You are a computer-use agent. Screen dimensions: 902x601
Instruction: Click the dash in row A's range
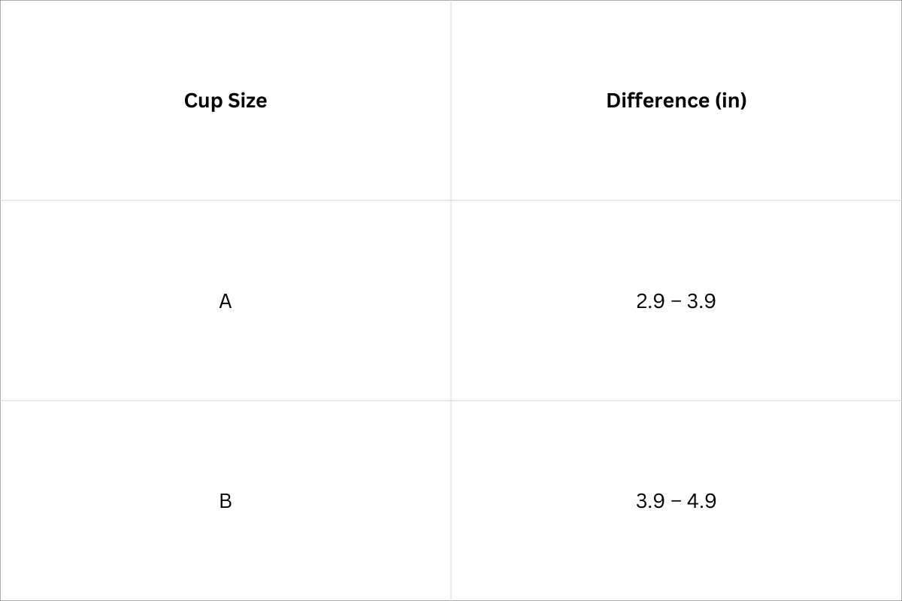point(676,301)
